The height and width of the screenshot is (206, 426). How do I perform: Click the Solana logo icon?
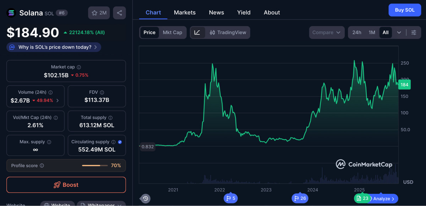point(12,13)
